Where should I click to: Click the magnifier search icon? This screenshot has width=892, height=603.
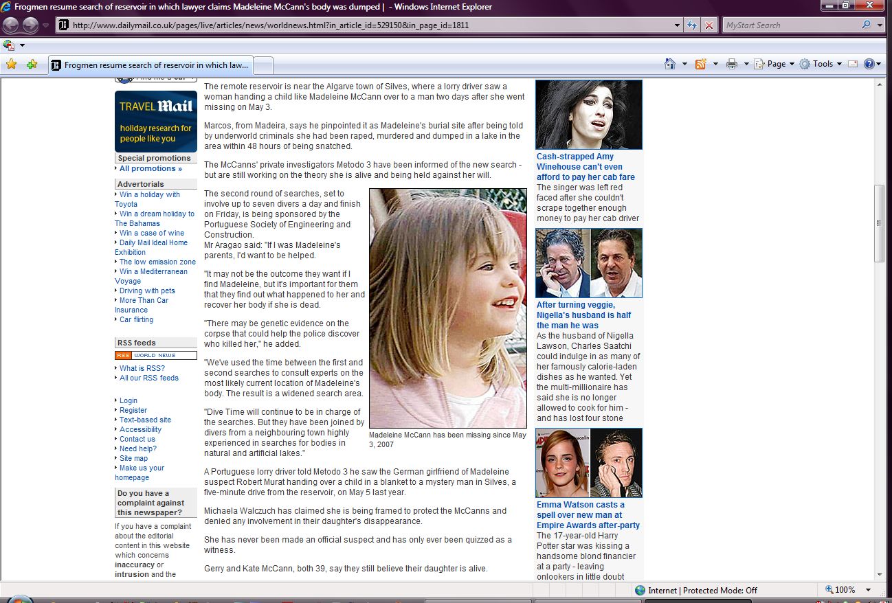(866, 25)
